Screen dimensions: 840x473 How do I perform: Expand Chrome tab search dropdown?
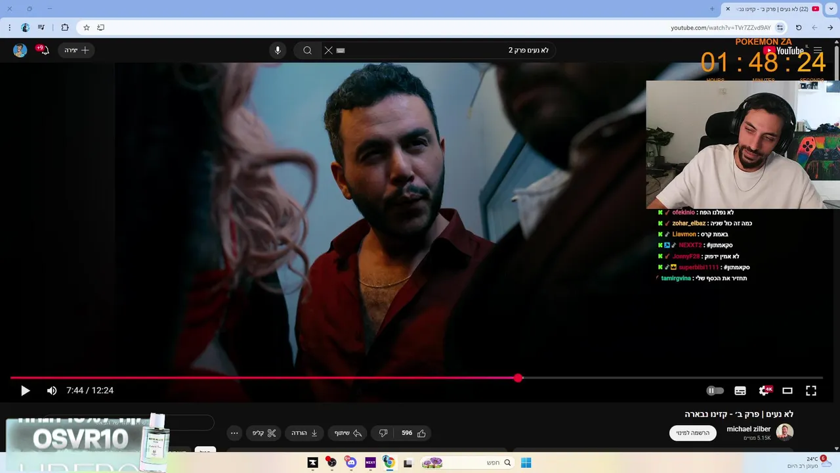(831, 9)
